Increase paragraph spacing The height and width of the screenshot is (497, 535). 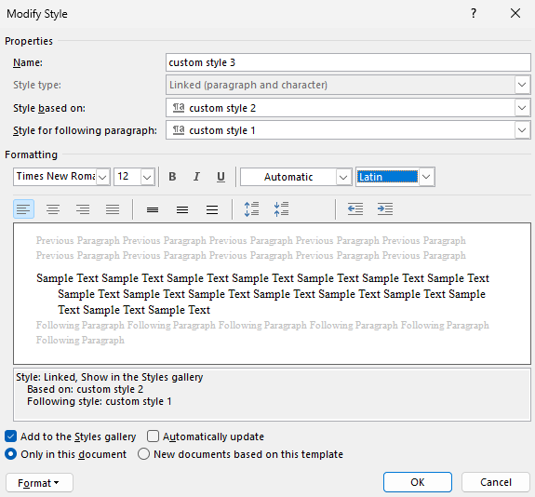click(251, 208)
